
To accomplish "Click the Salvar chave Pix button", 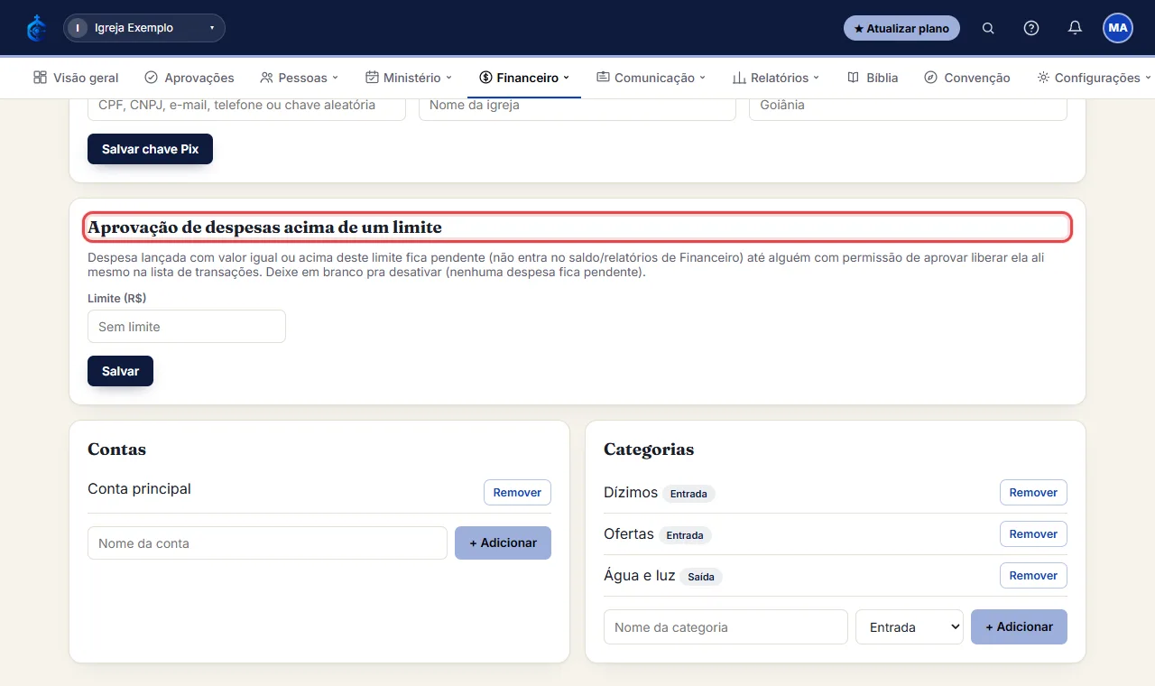I will point(150,149).
